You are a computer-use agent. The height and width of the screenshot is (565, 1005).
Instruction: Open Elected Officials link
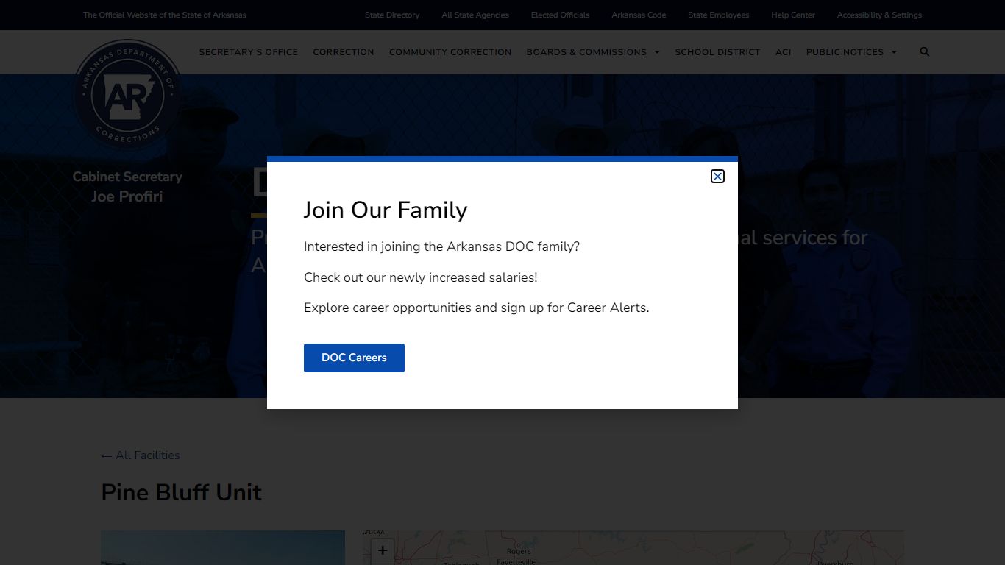(560, 15)
